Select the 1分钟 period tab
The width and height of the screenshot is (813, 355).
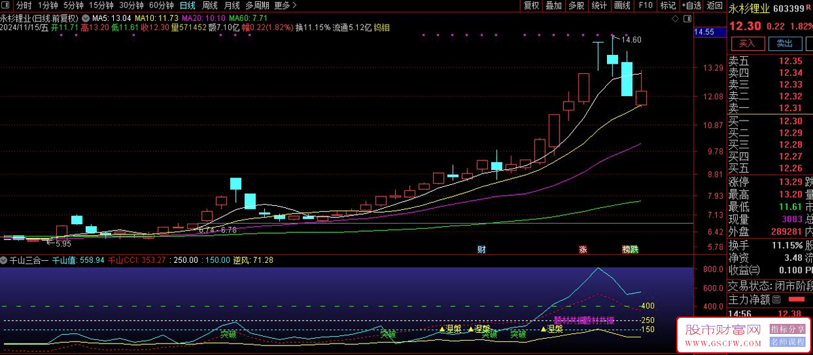click(x=48, y=5)
